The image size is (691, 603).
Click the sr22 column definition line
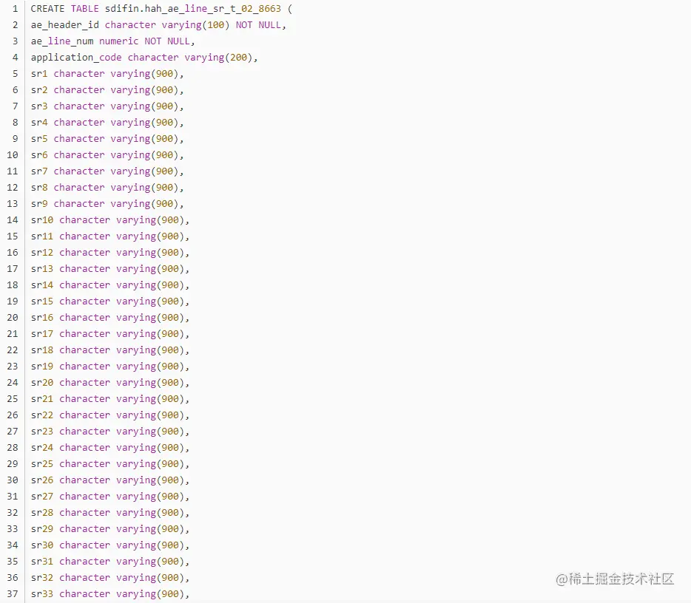click(110, 416)
